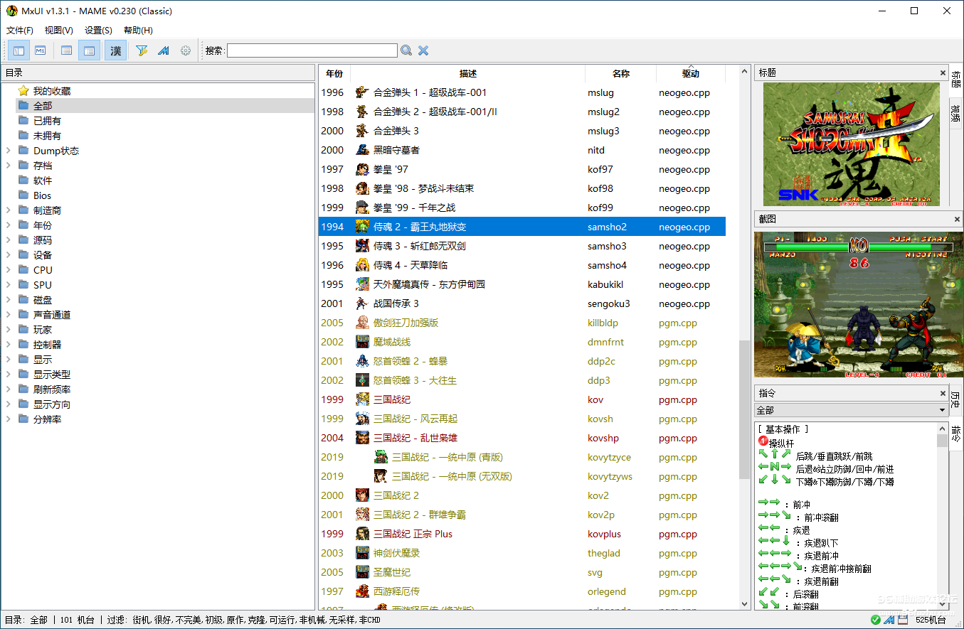Close the 标题 panel
The height and width of the screenshot is (629, 964).
tap(943, 72)
